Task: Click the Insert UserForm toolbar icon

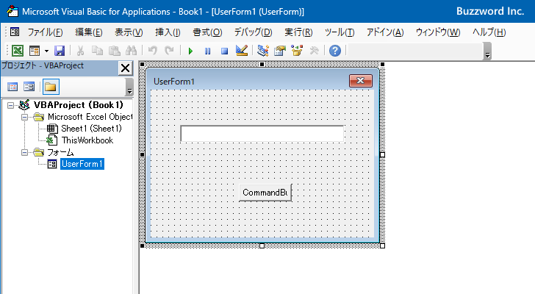Action: pos(35,51)
